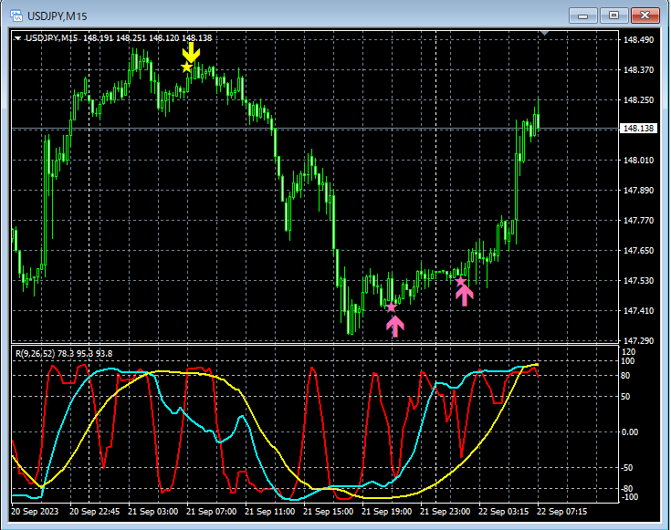The image size is (671, 530).
Task: Maximize the USDJPY,M15 chart window
Action: tap(613, 16)
